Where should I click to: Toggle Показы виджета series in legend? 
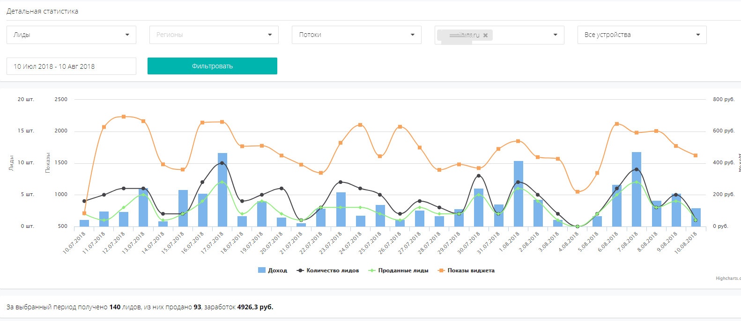tap(471, 270)
